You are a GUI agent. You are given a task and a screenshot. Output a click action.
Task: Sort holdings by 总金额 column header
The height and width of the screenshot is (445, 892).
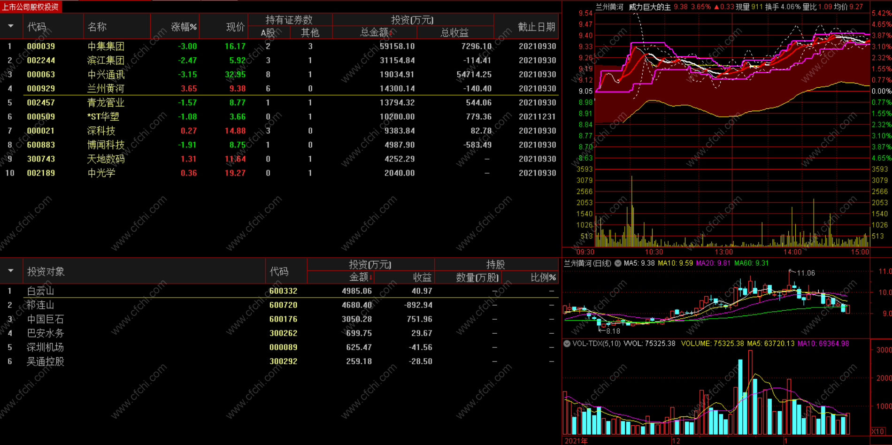pyautogui.click(x=376, y=32)
